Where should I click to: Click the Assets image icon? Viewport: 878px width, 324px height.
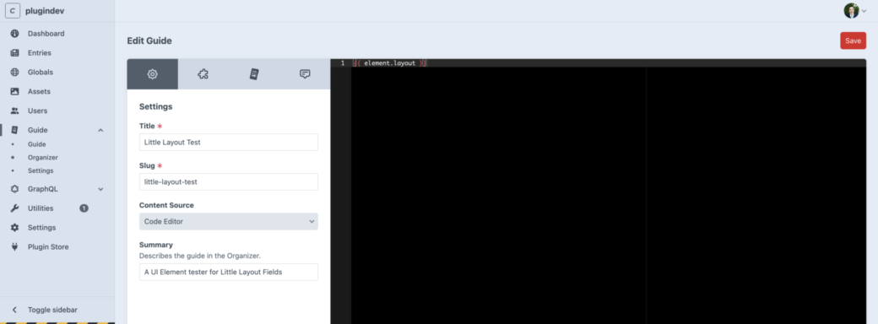[x=14, y=91]
